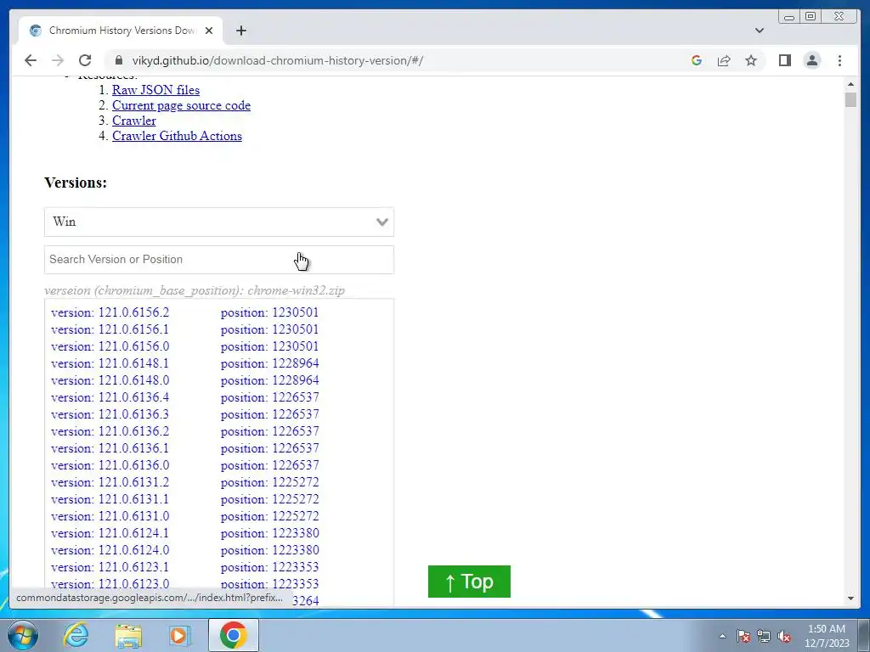Focus the Search Version or Position field
This screenshot has width=870, height=652.
tap(219, 260)
